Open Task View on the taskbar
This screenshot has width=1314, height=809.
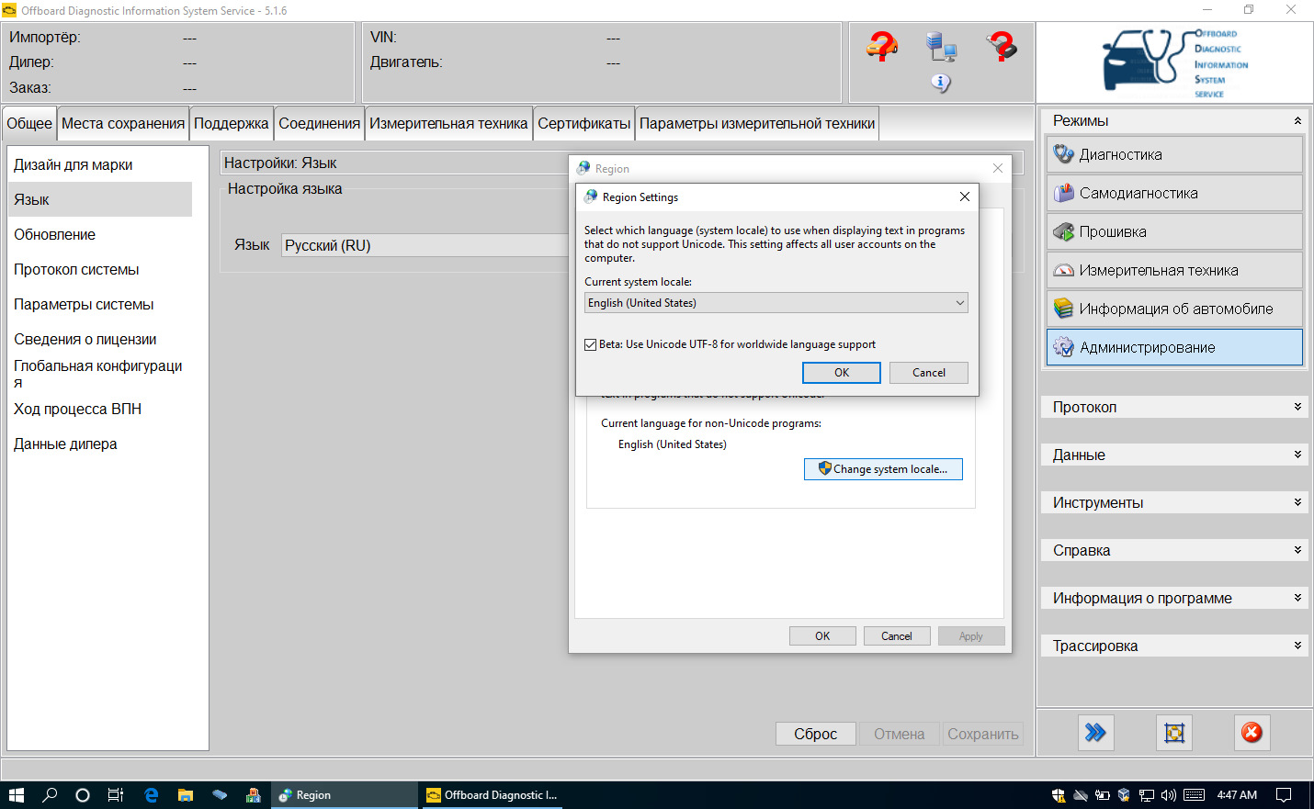(116, 795)
